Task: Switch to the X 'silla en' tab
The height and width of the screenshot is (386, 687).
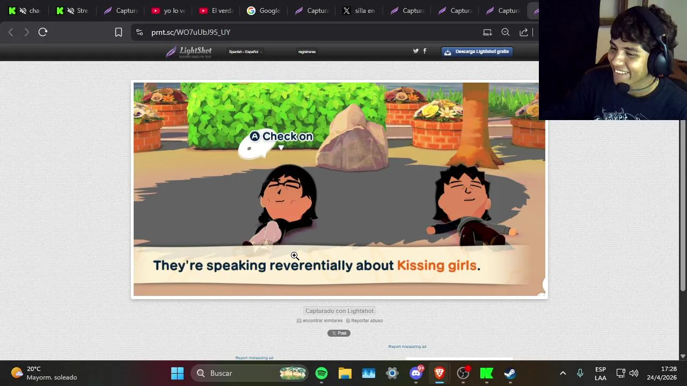Action: click(x=359, y=11)
